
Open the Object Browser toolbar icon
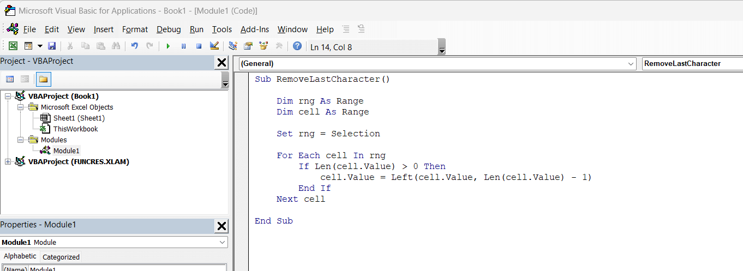click(263, 46)
